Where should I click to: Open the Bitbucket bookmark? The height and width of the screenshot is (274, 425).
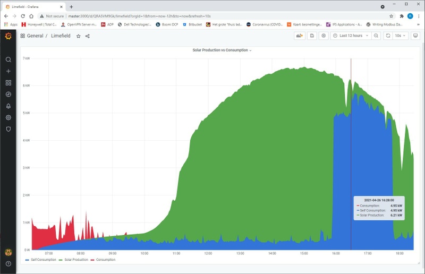[192, 24]
